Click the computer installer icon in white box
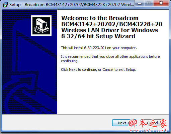 click(x=41, y=25)
